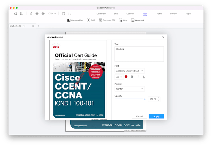Toggle the sidebar panel icon
The width and height of the screenshot is (212, 146).
tap(22, 14)
